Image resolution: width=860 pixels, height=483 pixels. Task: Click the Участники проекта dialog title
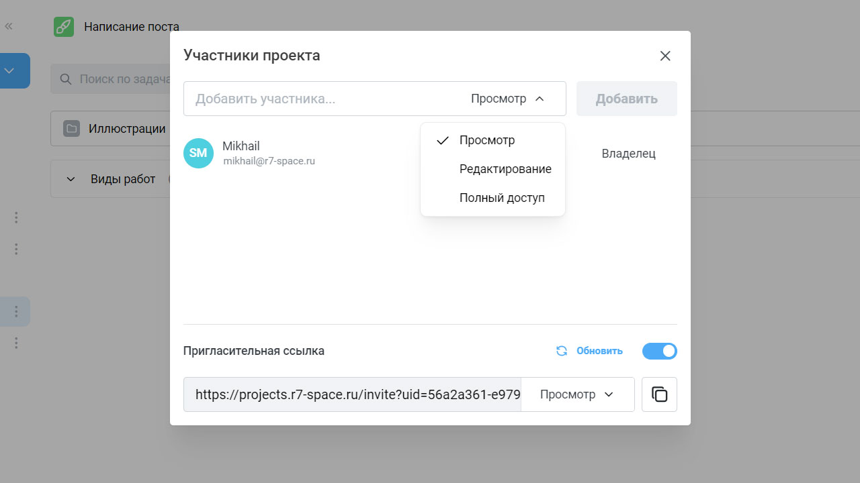[x=252, y=55]
